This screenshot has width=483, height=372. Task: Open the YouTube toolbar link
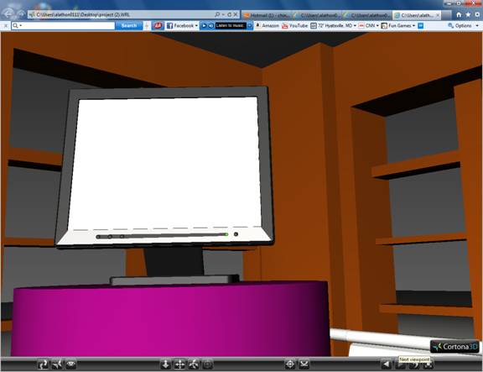[295, 25]
